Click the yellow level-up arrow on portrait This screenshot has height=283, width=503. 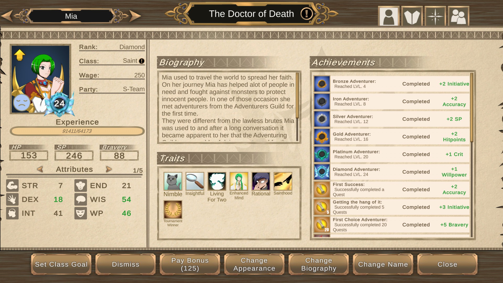click(x=20, y=55)
